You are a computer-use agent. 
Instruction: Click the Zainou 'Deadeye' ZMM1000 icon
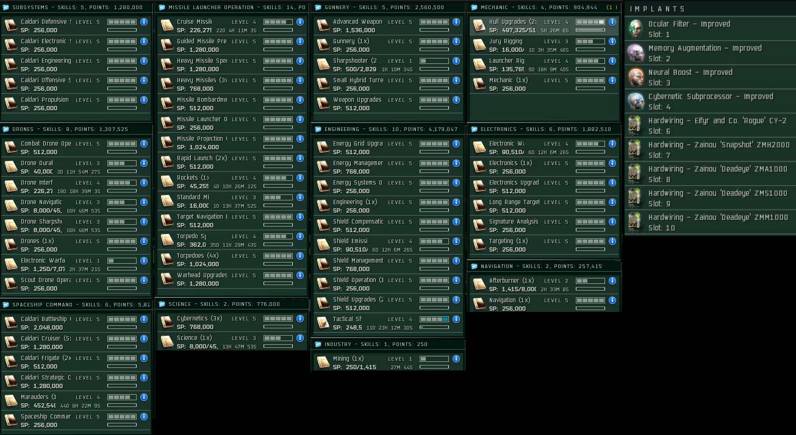click(x=636, y=222)
